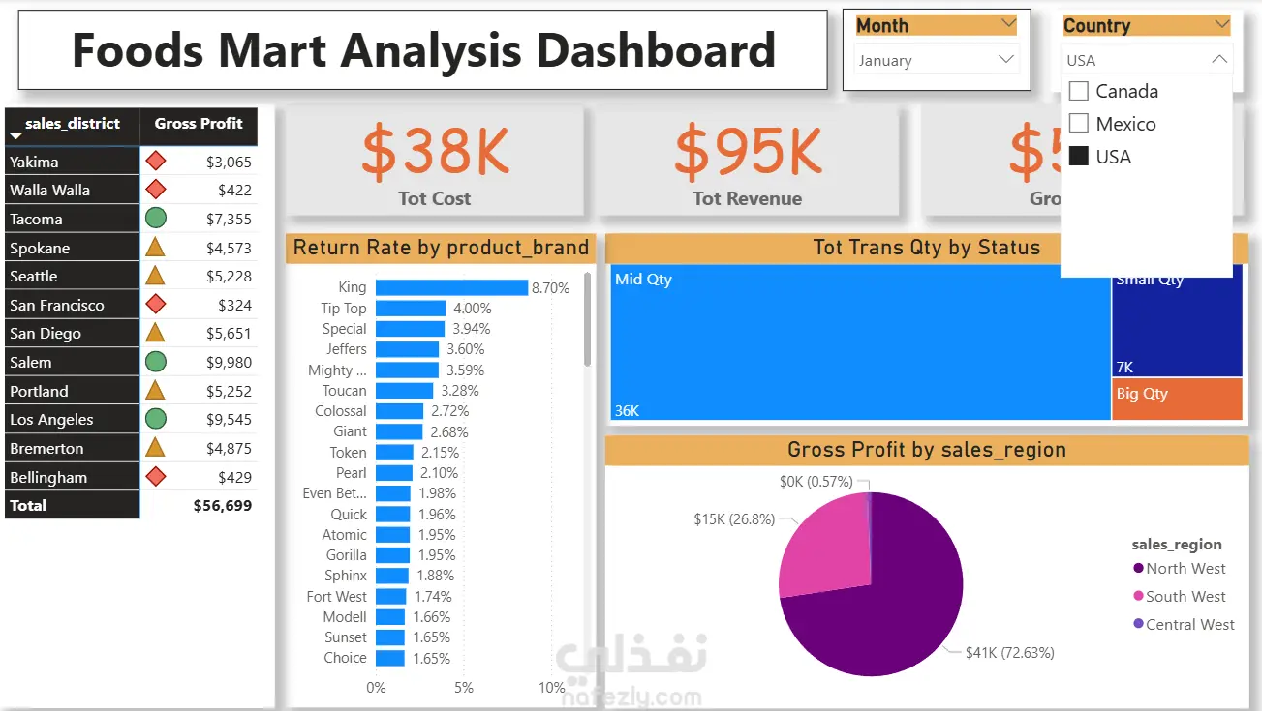This screenshot has height=711, width=1262.
Task: Click the red diamond icon beside Bellingham
Action: (x=155, y=476)
